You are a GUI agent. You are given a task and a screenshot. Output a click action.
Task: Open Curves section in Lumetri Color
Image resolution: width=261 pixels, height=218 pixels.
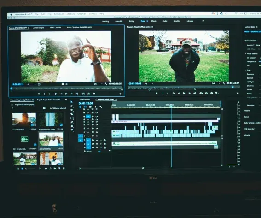[247, 117]
